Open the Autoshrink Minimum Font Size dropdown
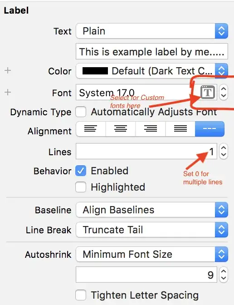 152,254
